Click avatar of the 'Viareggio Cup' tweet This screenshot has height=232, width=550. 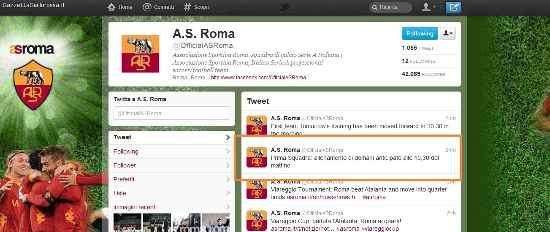(257, 221)
